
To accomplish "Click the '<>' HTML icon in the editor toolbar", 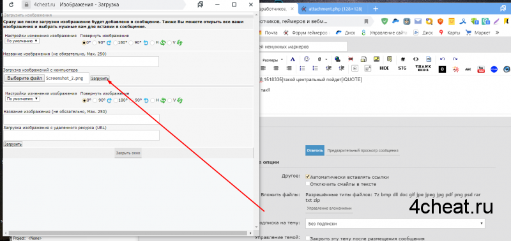I will pos(416,59).
